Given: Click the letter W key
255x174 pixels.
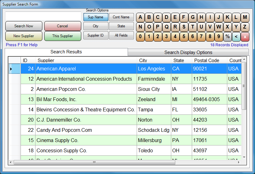Looking at the screenshot, I should [219, 27].
